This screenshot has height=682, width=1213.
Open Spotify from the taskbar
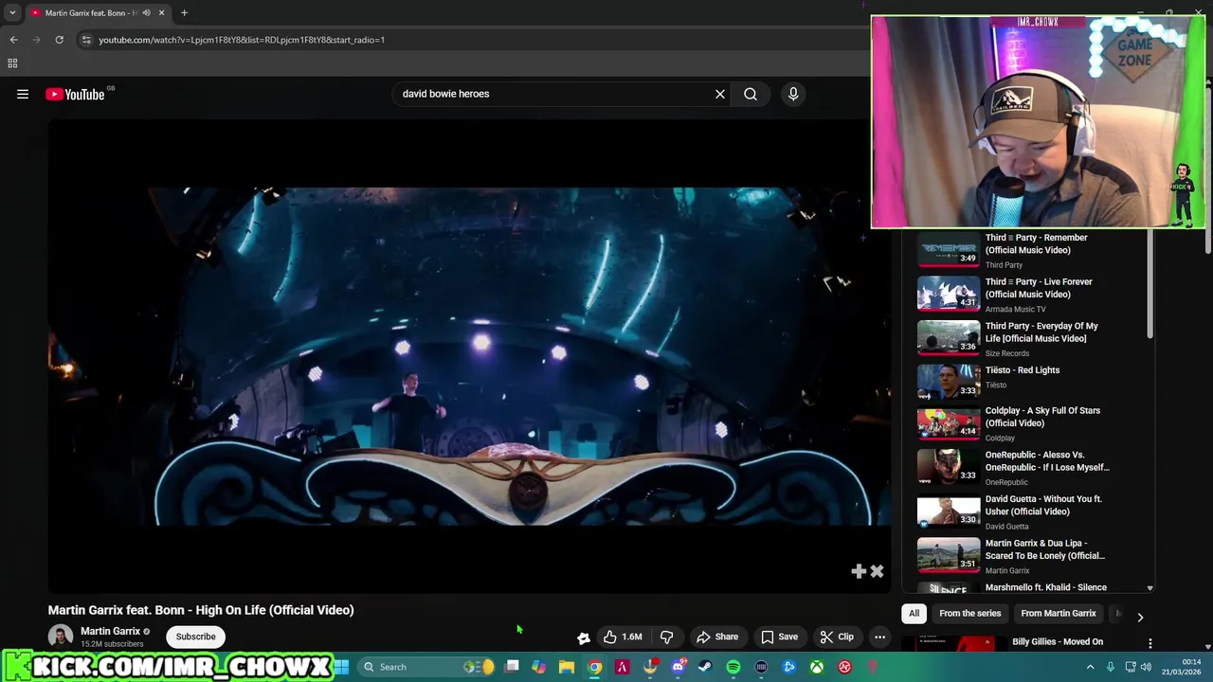coord(733,667)
